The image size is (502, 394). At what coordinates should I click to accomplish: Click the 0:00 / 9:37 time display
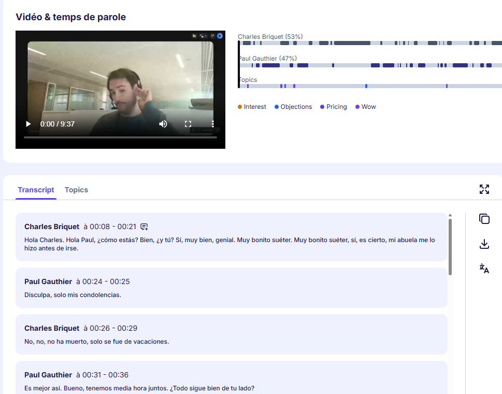tap(58, 124)
